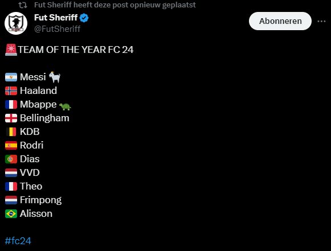Click the Argentina flag next to Messi

coord(11,77)
